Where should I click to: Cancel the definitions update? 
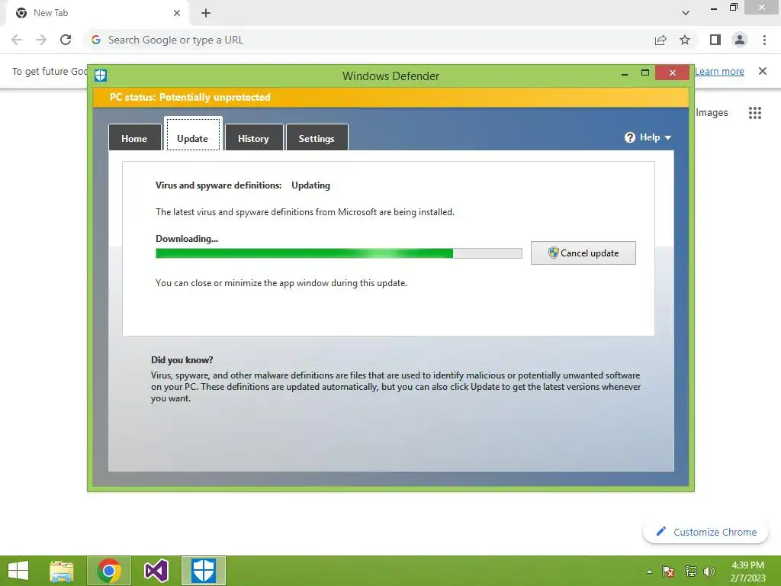point(583,253)
